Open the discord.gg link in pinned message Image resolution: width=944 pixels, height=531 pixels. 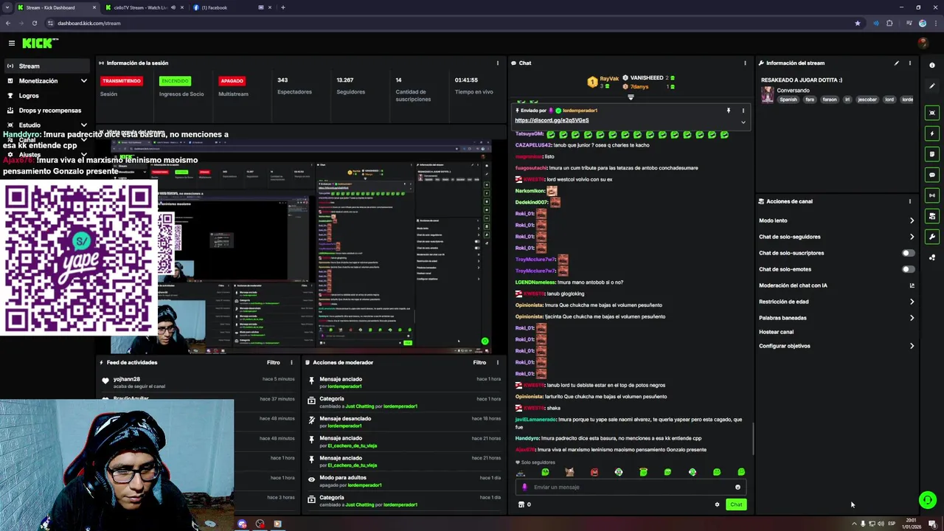[552, 120]
